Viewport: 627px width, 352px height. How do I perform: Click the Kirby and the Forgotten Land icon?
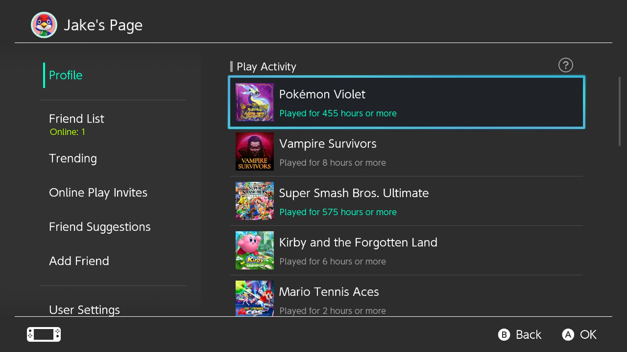click(x=255, y=250)
